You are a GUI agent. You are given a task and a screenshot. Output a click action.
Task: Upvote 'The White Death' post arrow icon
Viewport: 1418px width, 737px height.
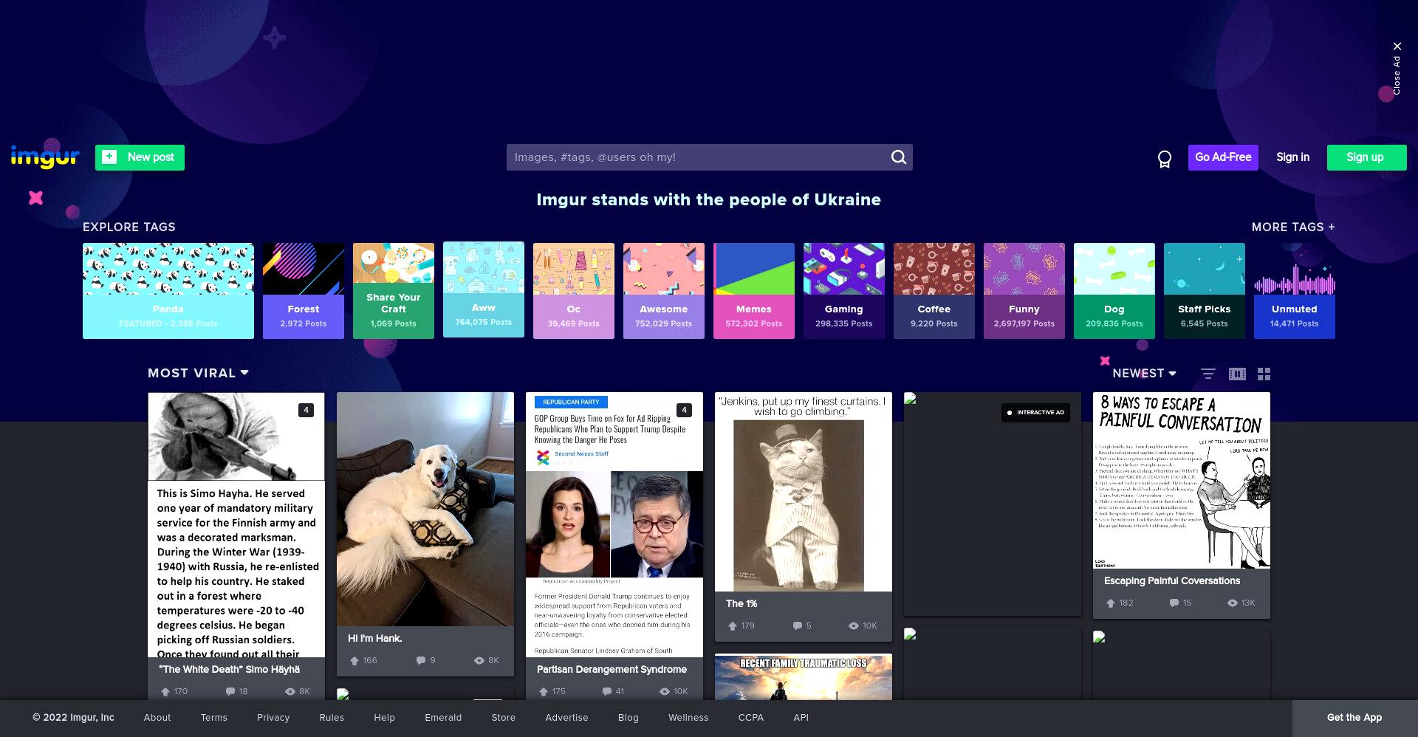(x=165, y=692)
